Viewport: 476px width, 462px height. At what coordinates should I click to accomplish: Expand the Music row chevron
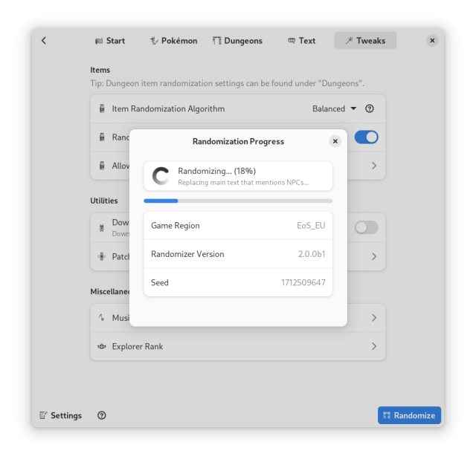[x=373, y=318]
